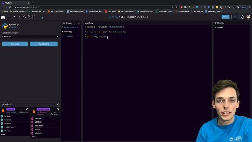
Task: Click the Python logo icon
Action: point(5,26)
